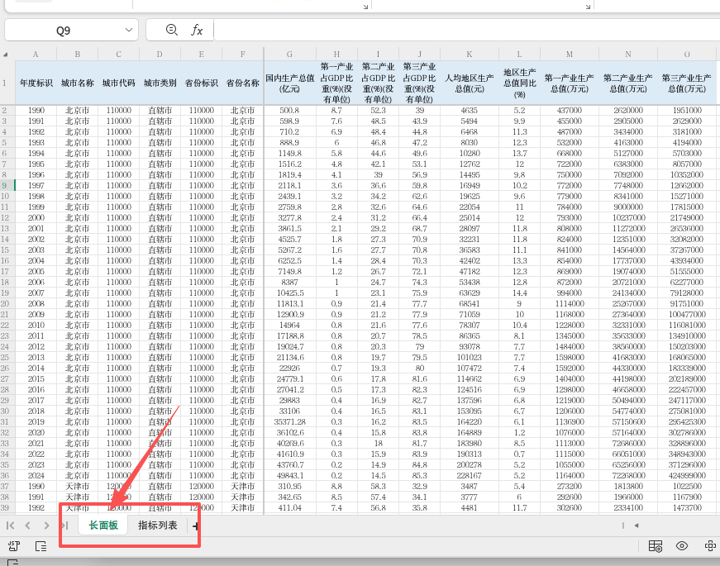Screen dimensions: 720x566
Task: Switch to normal grid view in status bar
Action: coord(656,546)
